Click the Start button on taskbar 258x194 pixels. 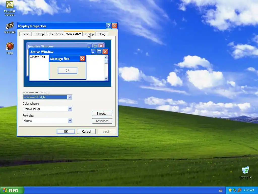click(x=12, y=190)
